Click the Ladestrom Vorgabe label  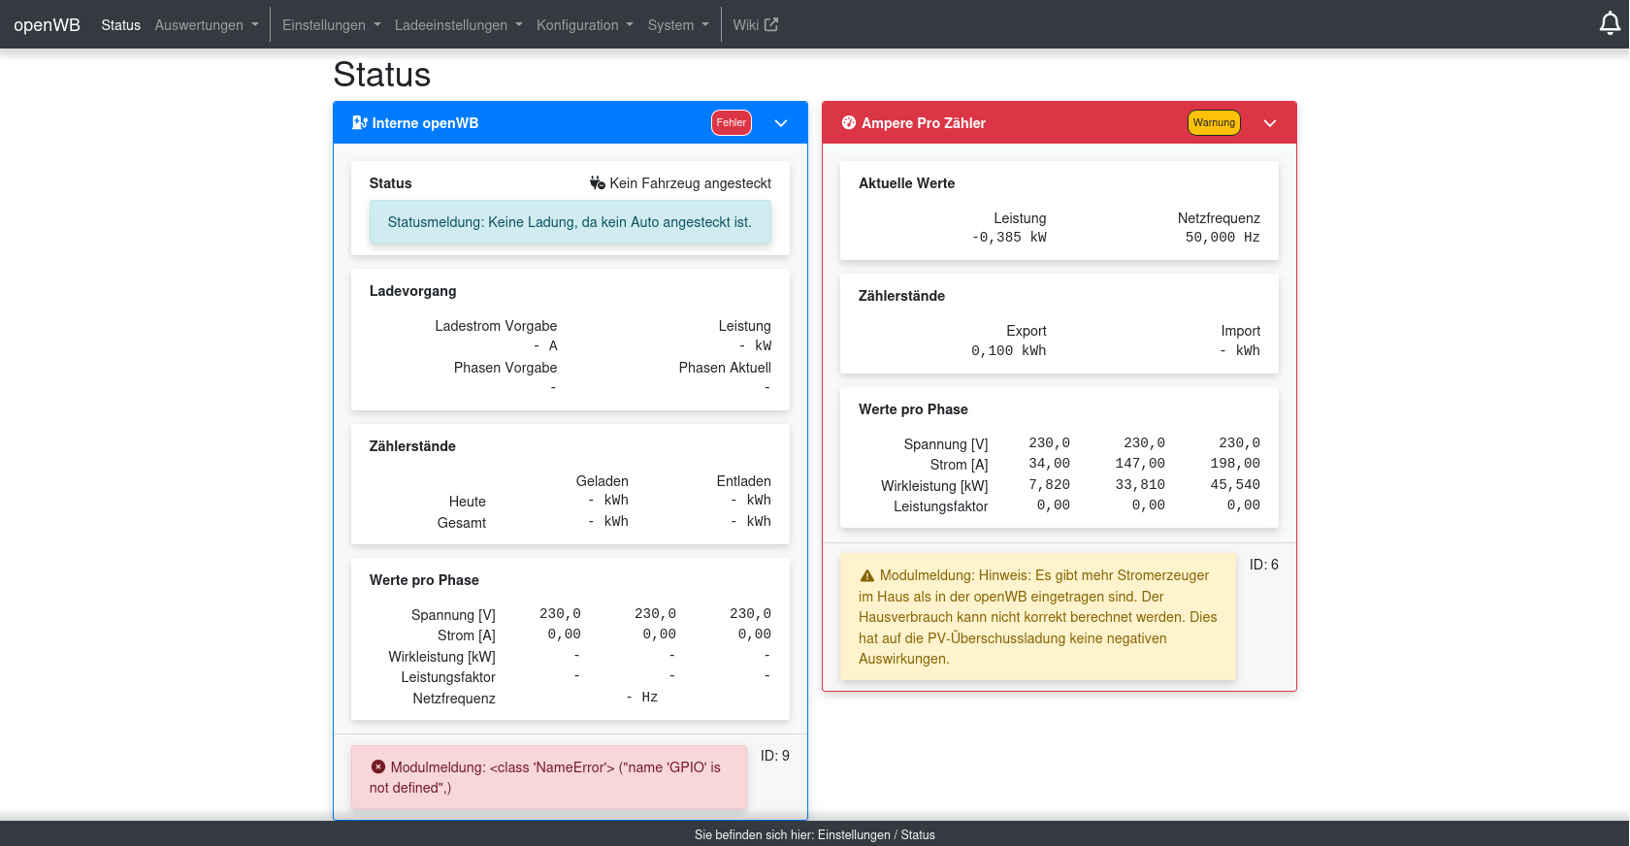click(x=496, y=326)
